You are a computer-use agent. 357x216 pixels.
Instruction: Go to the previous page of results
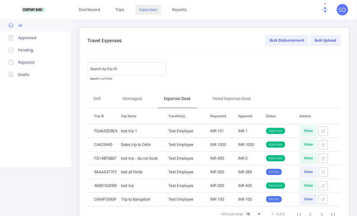(310, 214)
